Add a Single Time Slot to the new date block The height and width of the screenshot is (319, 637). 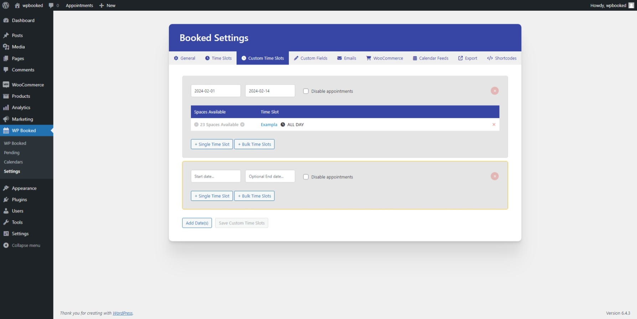212,196
